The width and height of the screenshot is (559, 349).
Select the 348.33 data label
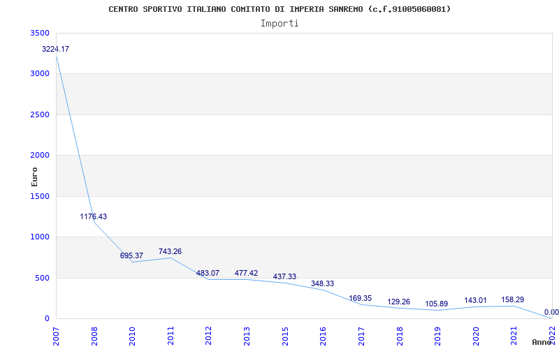[x=322, y=283]
